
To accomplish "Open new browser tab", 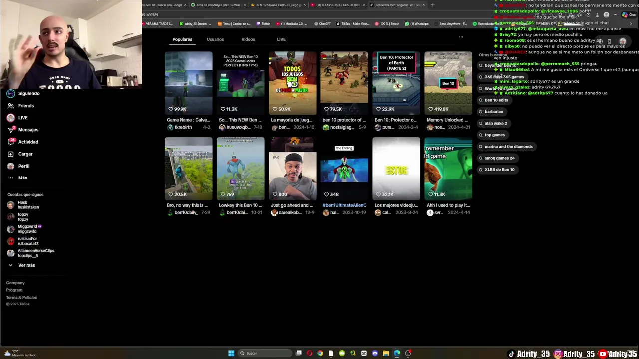I will click(432, 5).
